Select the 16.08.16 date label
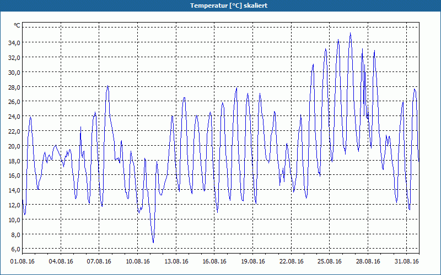This screenshot has height=275, width=441. click(x=214, y=261)
